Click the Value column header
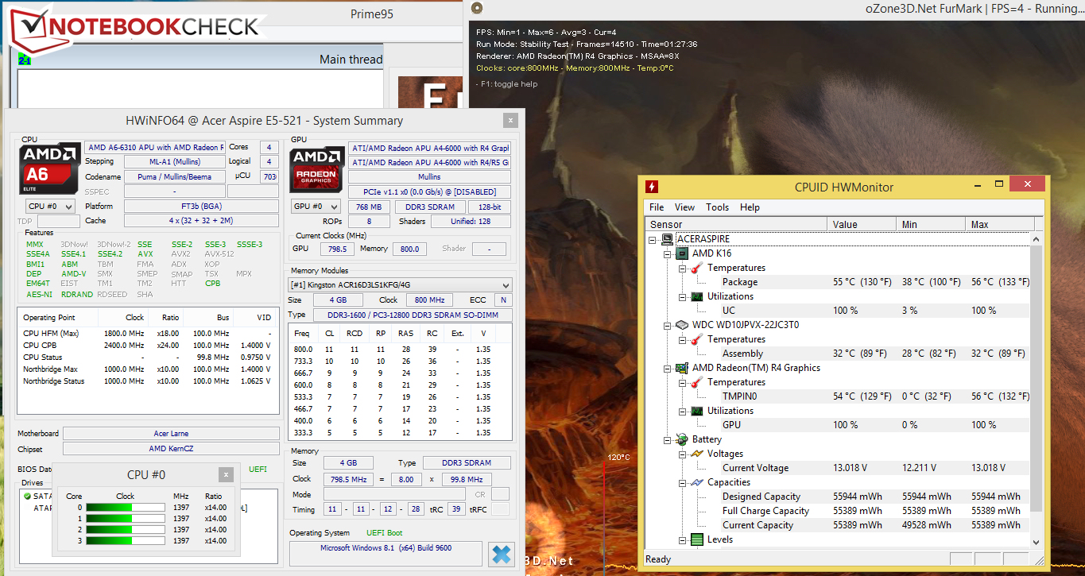Image resolution: width=1085 pixels, height=576 pixels. coord(862,224)
